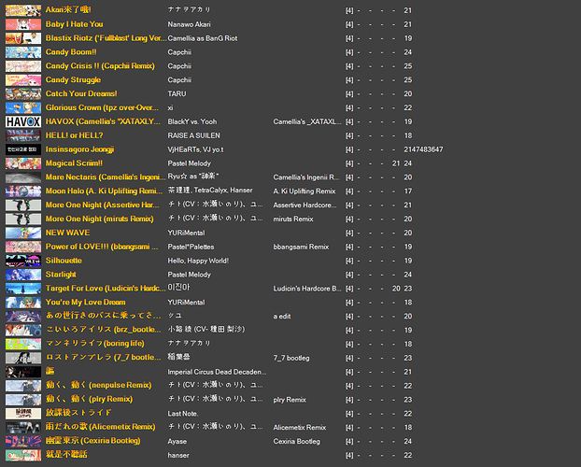Viewport: 581px width, 467px height.
Task: Open song Catch Your Dreams!
Action: [x=81, y=93]
